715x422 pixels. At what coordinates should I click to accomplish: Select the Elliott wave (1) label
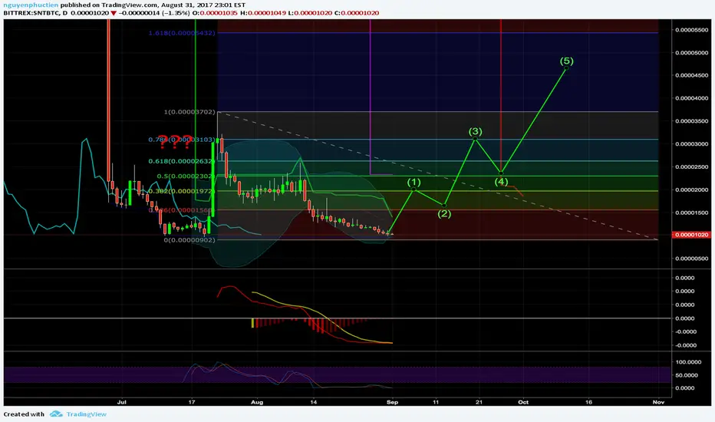point(414,182)
